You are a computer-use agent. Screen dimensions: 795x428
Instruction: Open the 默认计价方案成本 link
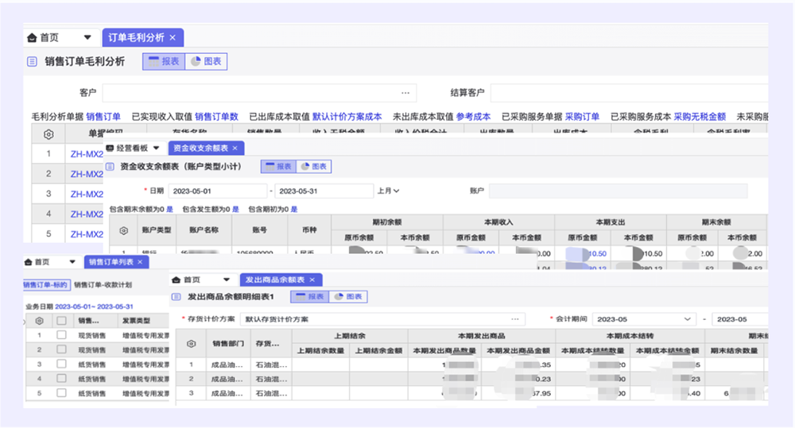347,117
